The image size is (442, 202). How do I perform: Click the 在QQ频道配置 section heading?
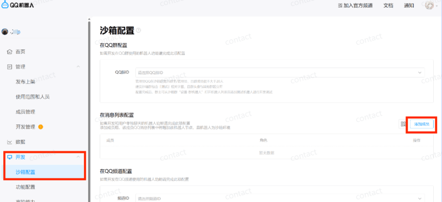coord(116,172)
